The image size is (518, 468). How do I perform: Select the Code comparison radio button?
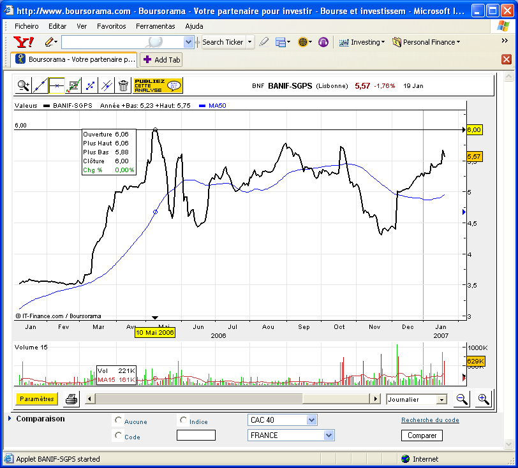(x=118, y=435)
